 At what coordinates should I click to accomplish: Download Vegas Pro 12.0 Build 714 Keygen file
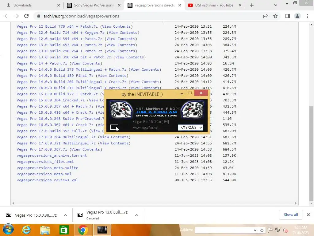[60, 33]
